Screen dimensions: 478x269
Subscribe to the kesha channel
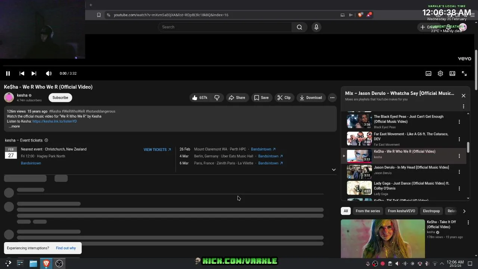[x=60, y=98]
